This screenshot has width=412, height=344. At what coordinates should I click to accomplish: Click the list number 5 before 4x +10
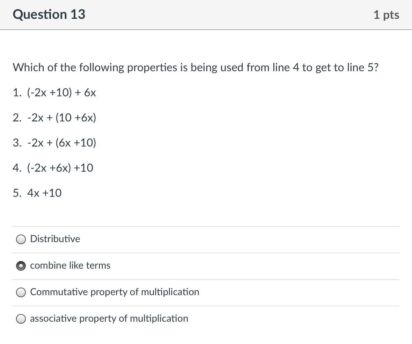pos(17,193)
